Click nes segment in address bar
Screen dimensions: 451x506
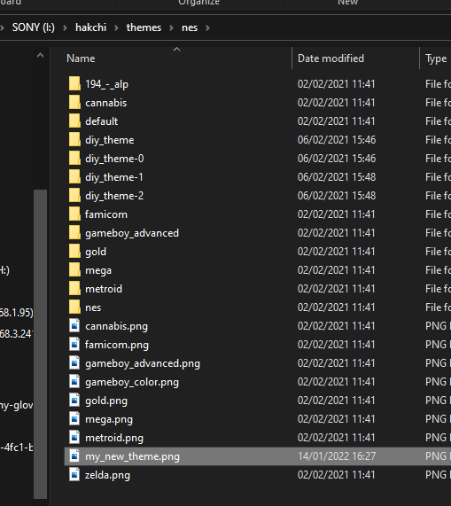190,27
